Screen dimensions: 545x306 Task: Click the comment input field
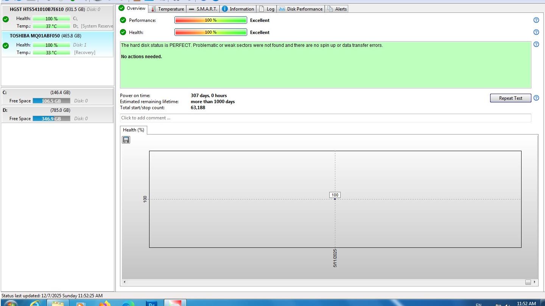tap(325, 118)
